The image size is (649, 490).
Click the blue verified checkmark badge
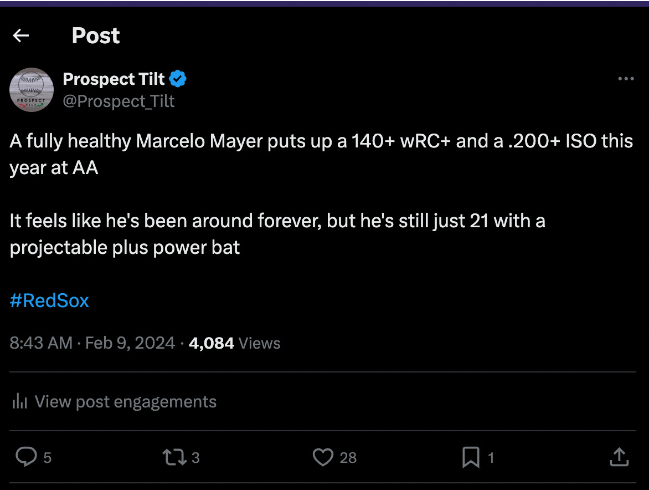pos(178,79)
